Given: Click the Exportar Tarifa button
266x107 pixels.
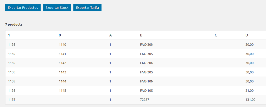Looking at the screenshot, I should 87,7.
